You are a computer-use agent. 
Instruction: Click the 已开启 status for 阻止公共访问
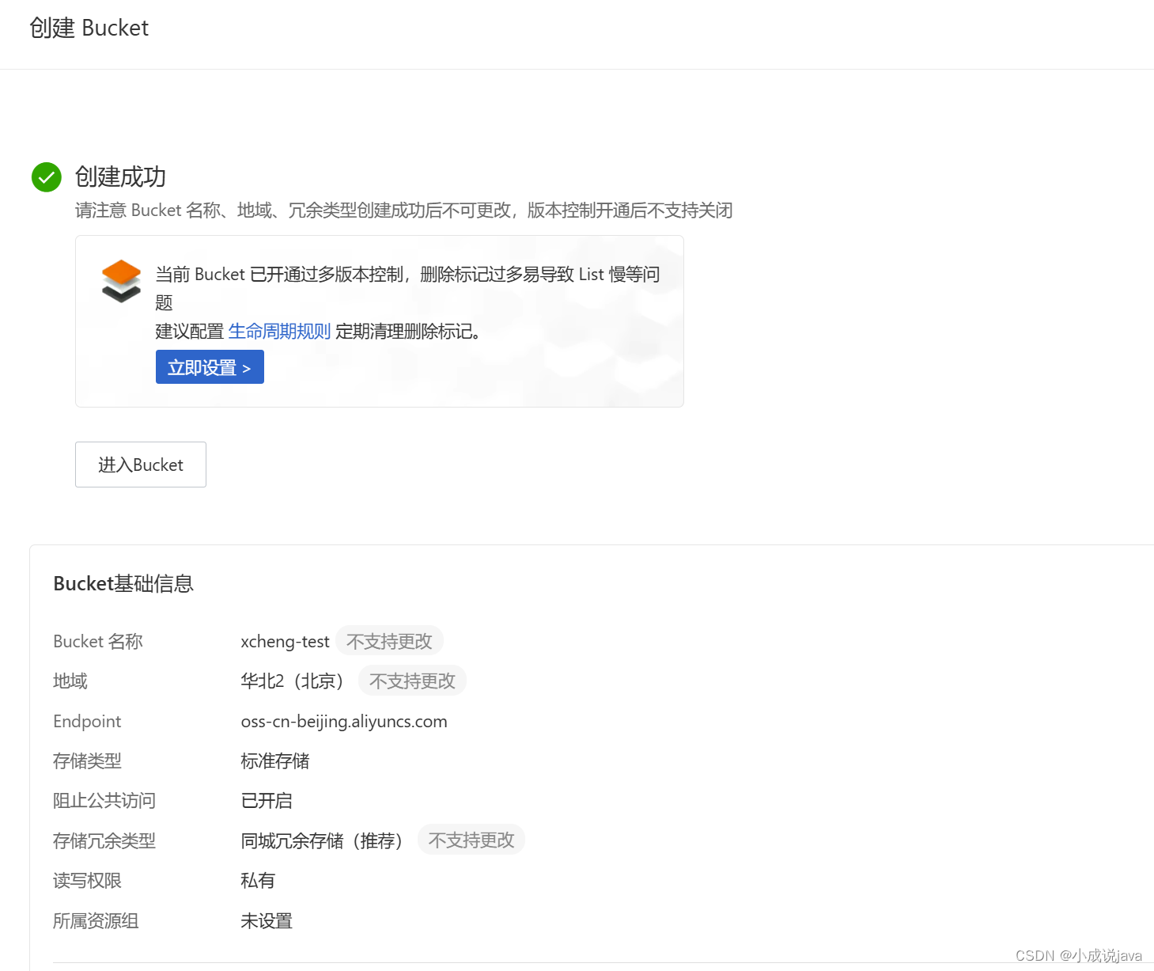[x=266, y=800]
